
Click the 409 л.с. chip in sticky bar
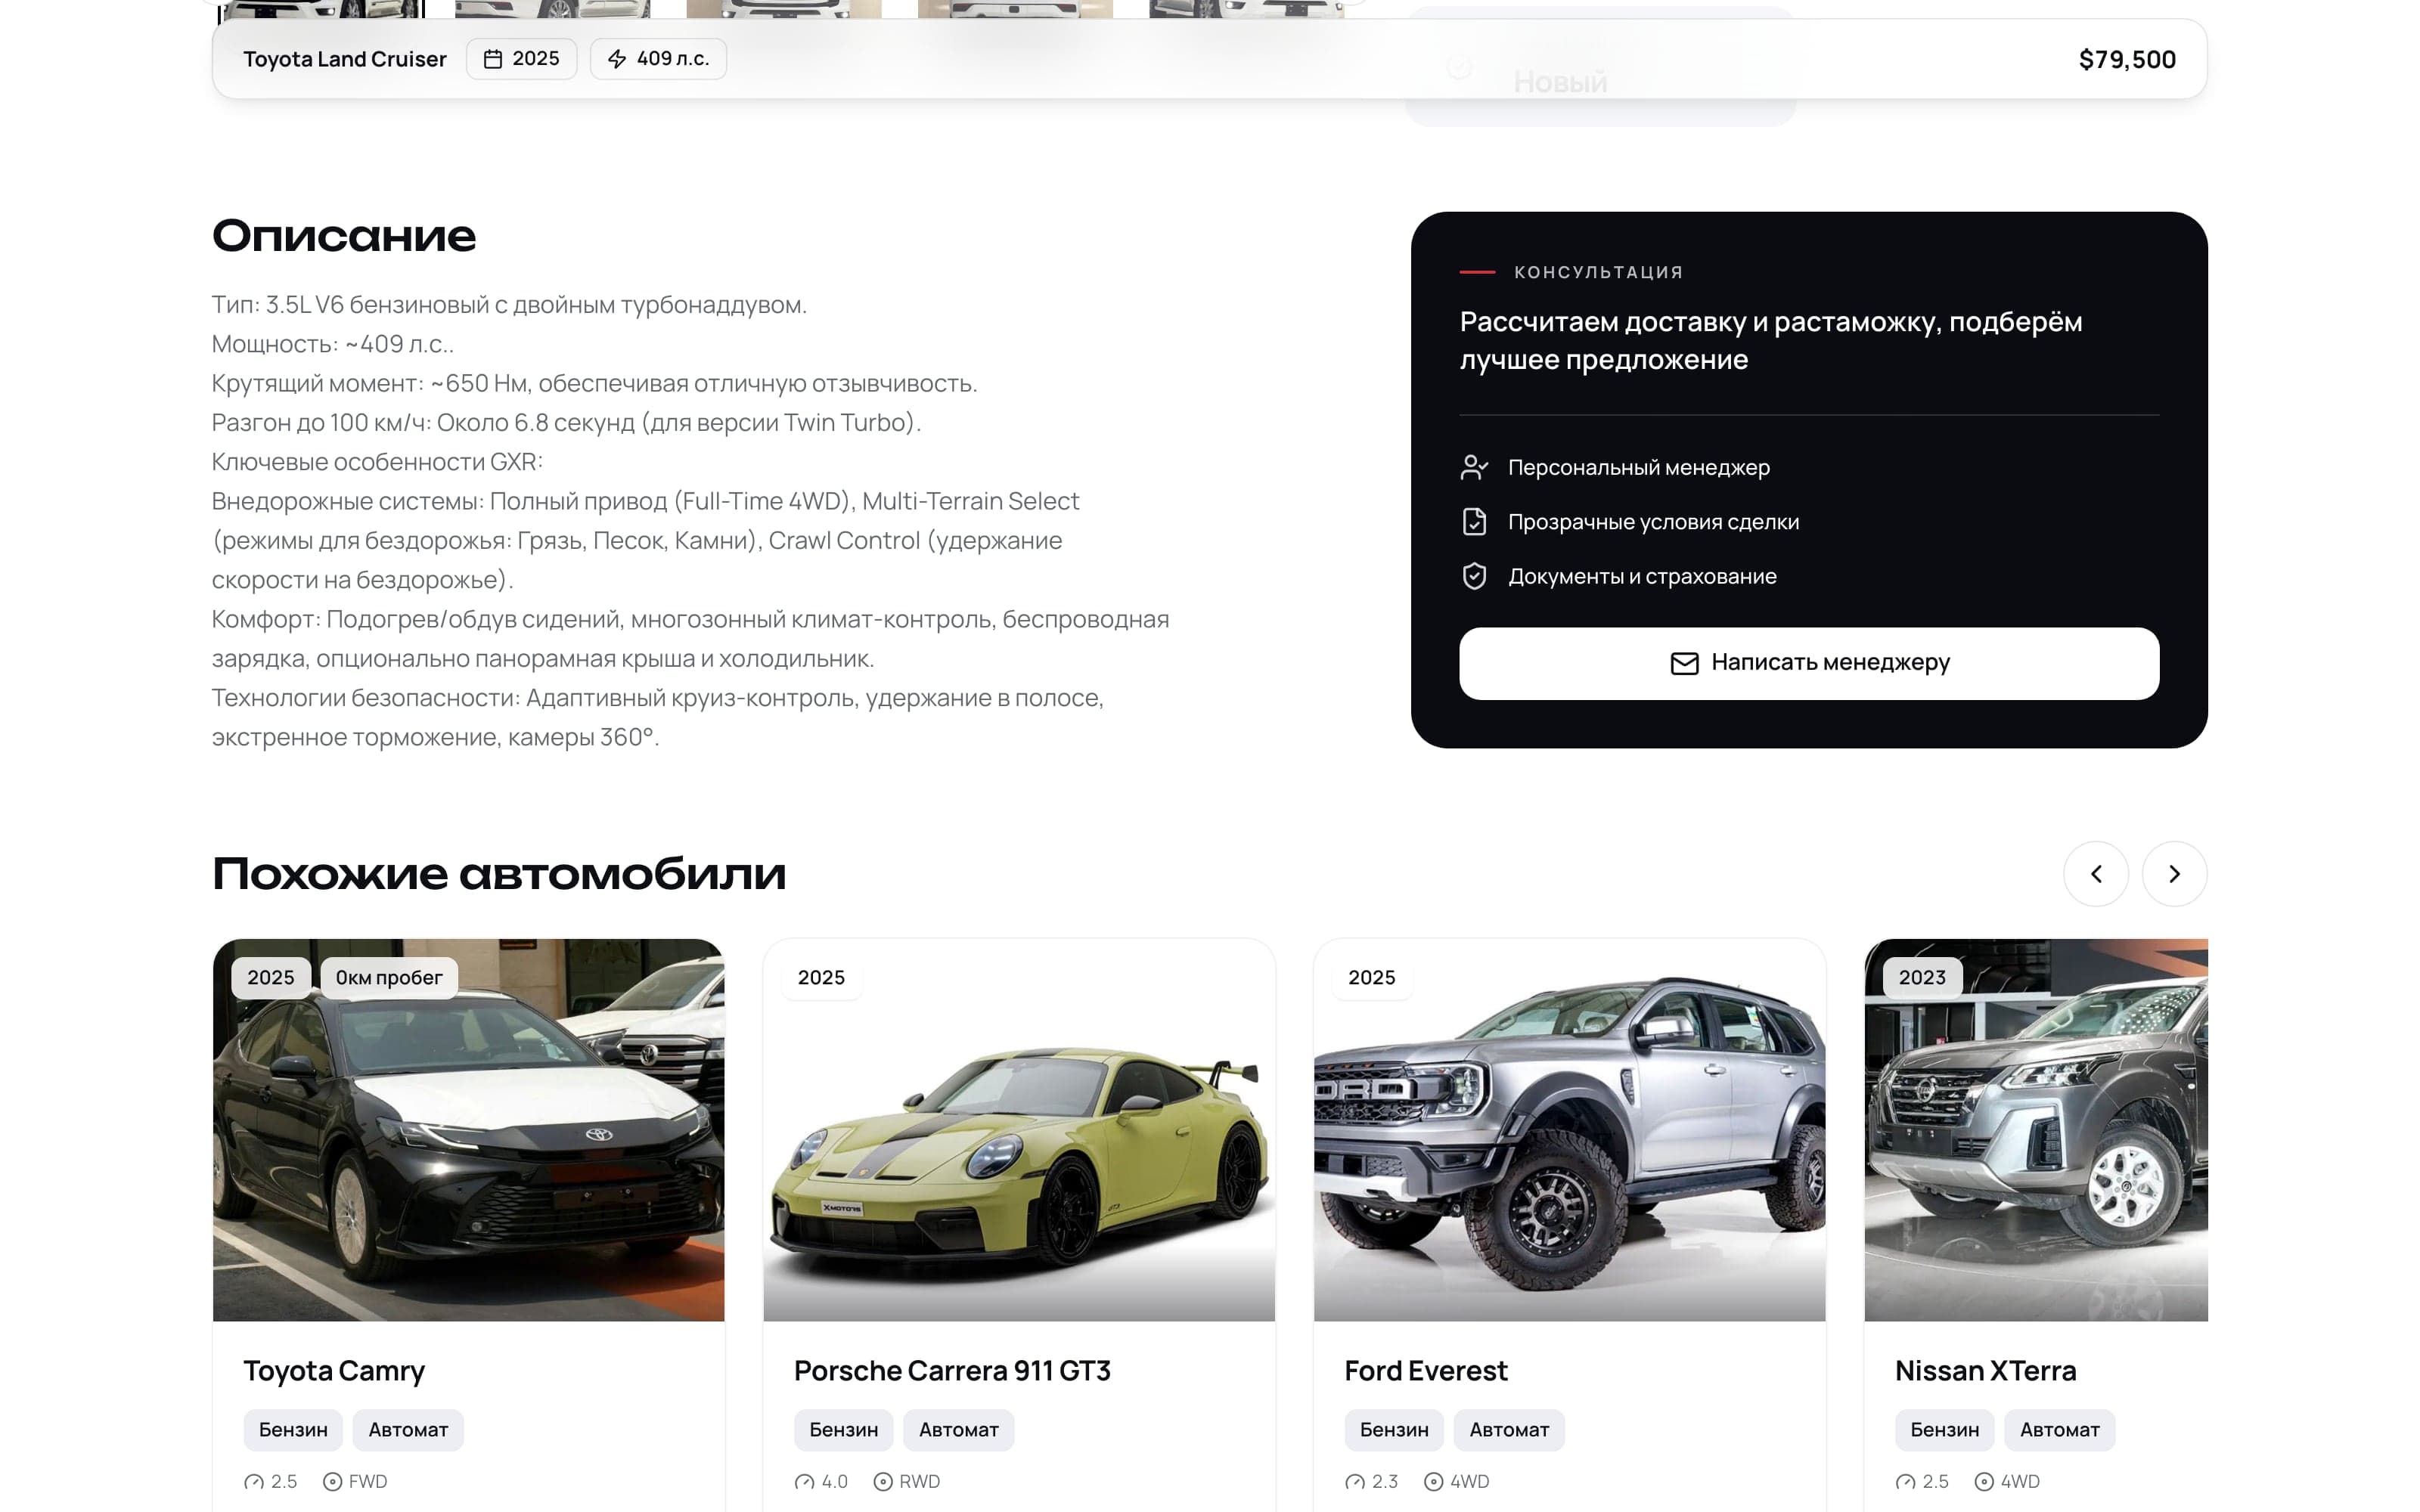click(658, 59)
